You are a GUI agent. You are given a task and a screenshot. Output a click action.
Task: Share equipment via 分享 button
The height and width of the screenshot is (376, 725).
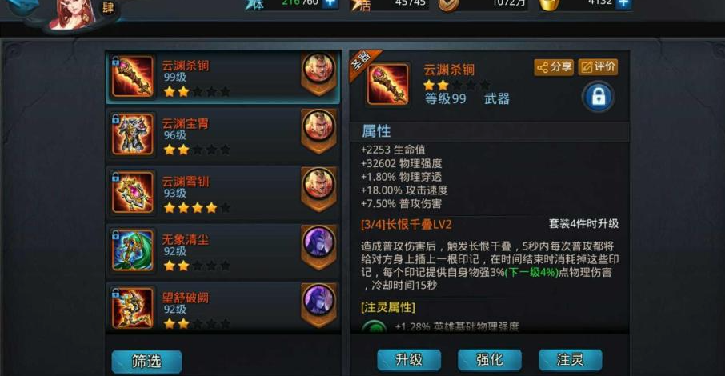554,67
